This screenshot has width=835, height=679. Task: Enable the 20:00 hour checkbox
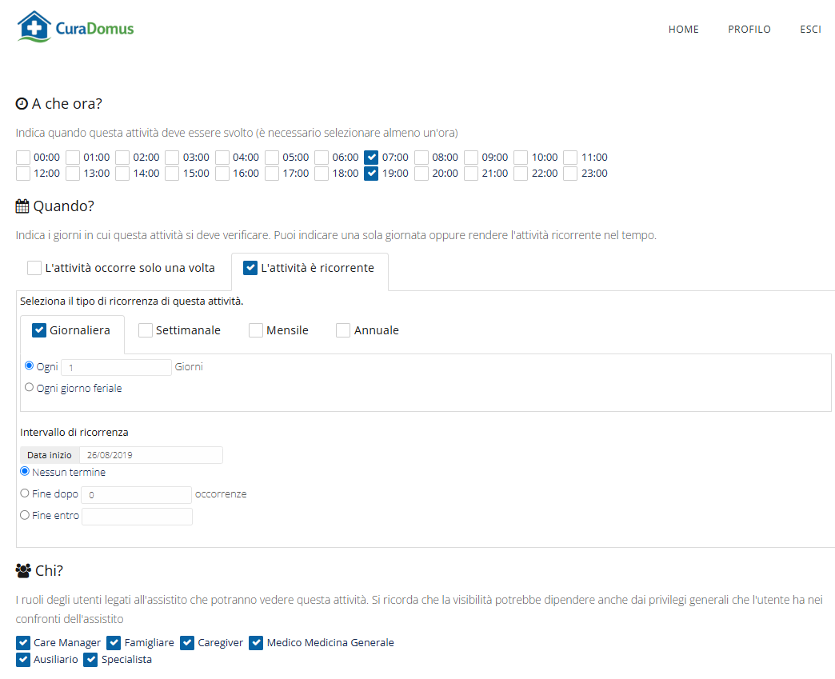click(421, 174)
